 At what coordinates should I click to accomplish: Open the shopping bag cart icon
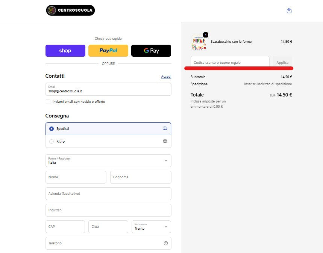[289, 11]
